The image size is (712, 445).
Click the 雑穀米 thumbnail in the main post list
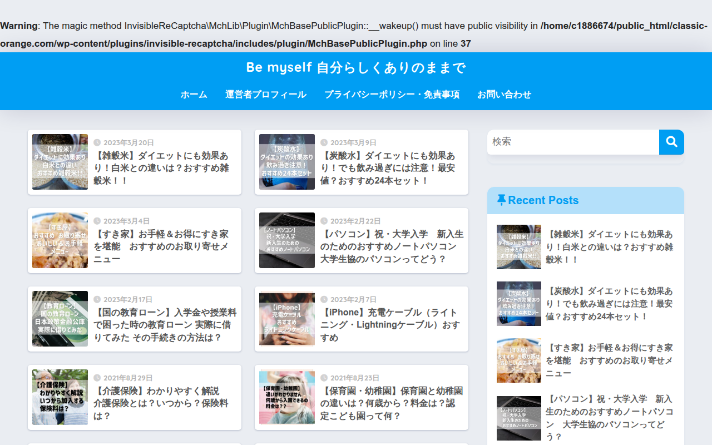pos(60,162)
